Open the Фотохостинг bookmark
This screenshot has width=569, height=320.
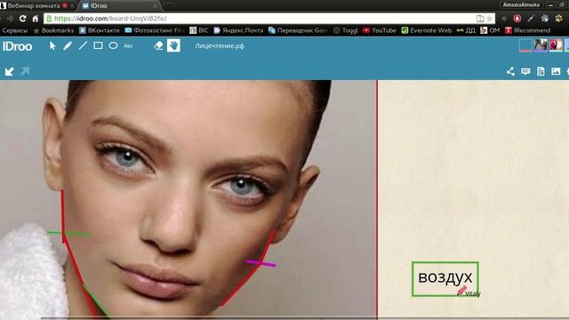point(155,30)
